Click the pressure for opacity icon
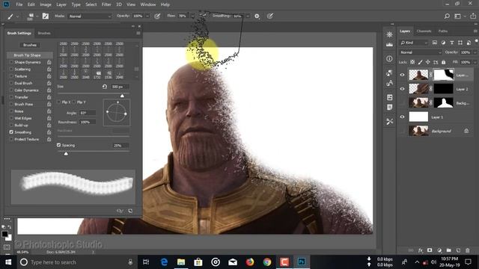Viewport: 479px width, 269px height. pos(157,16)
